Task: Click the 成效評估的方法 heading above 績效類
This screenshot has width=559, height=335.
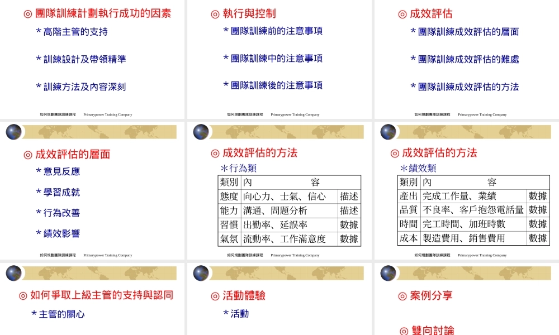Action: (434, 153)
